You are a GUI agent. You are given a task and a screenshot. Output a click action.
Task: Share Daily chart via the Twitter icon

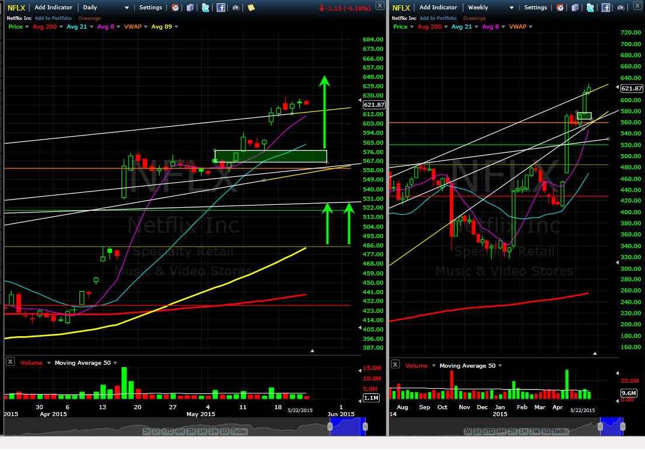pos(205,8)
